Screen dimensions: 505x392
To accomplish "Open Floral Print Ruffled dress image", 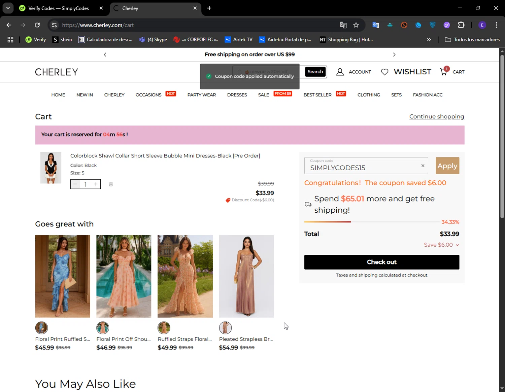I will pyautogui.click(x=63, y=276).
